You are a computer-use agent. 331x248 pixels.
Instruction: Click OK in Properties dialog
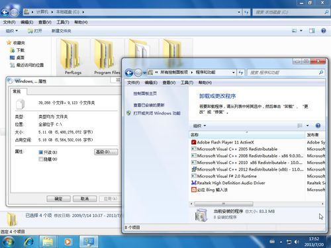[58, 199]
